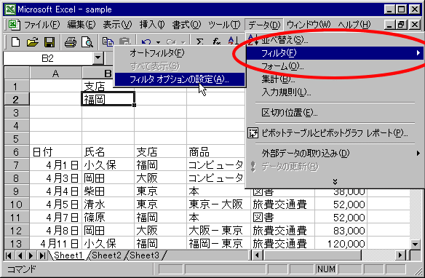This screenshot has width=425, height=278.
Task: Select オートフィルタ(F) in the submenu
Action: (180, 53)
